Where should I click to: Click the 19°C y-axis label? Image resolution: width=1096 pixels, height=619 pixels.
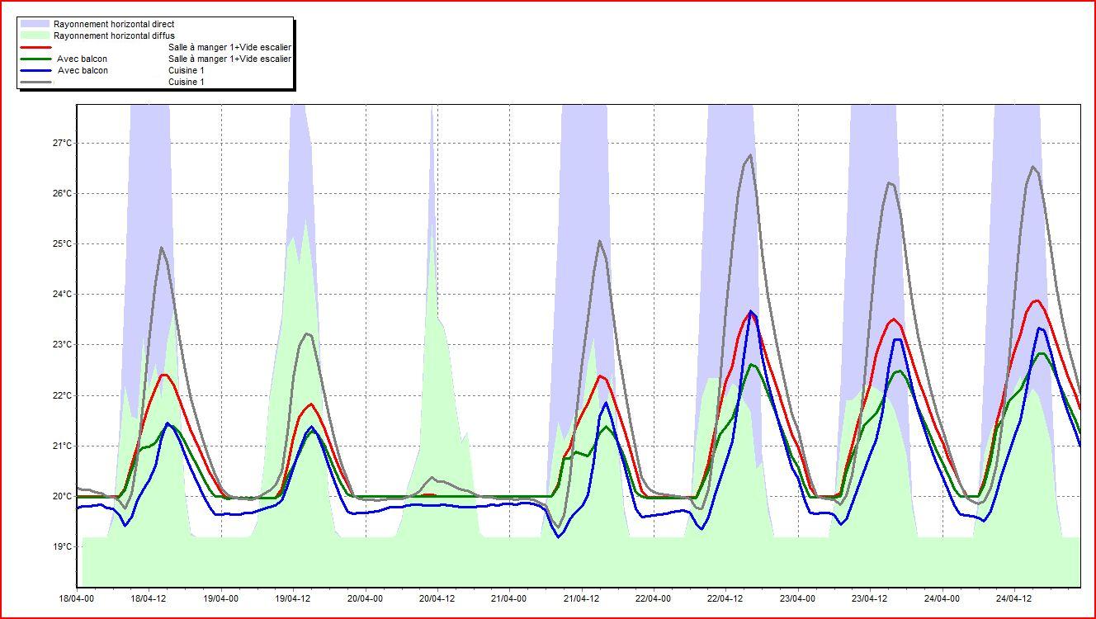pyautogui.click(x=61, y=546)
